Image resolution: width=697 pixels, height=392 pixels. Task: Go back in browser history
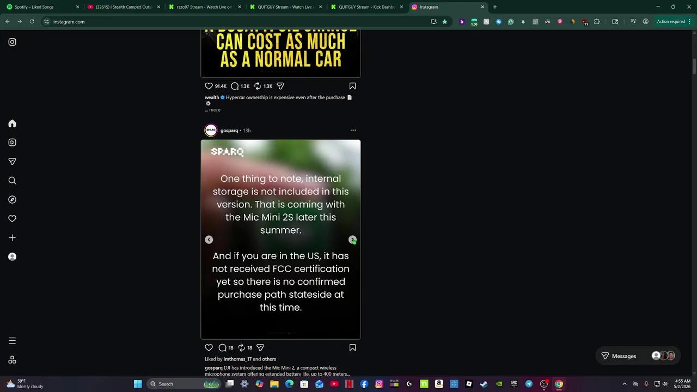(7, 22)
